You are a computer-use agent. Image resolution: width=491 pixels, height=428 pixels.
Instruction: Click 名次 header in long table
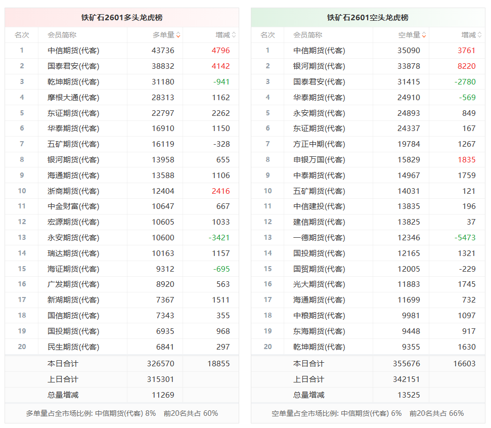click(x=22, y=35)
